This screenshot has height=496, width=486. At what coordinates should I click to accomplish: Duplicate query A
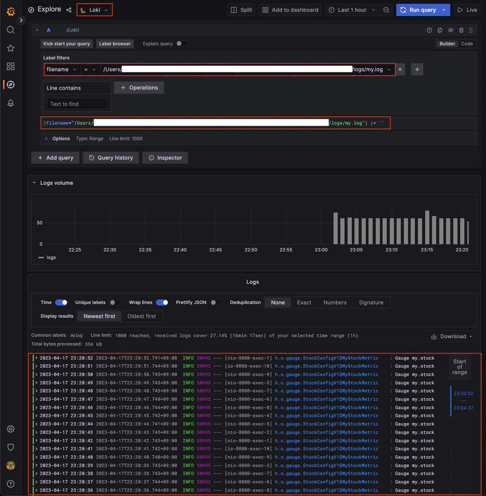coord(440,30)
